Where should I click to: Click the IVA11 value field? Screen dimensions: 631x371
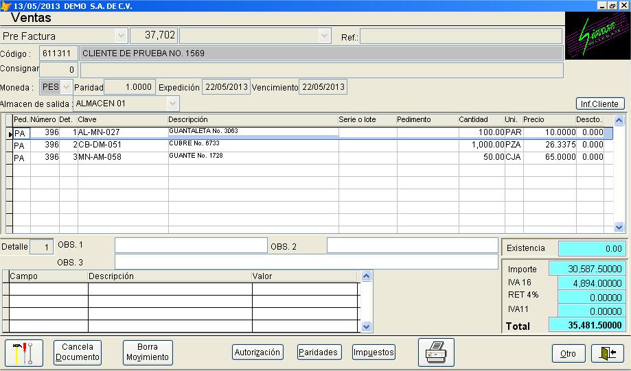(x=593, y=311)
